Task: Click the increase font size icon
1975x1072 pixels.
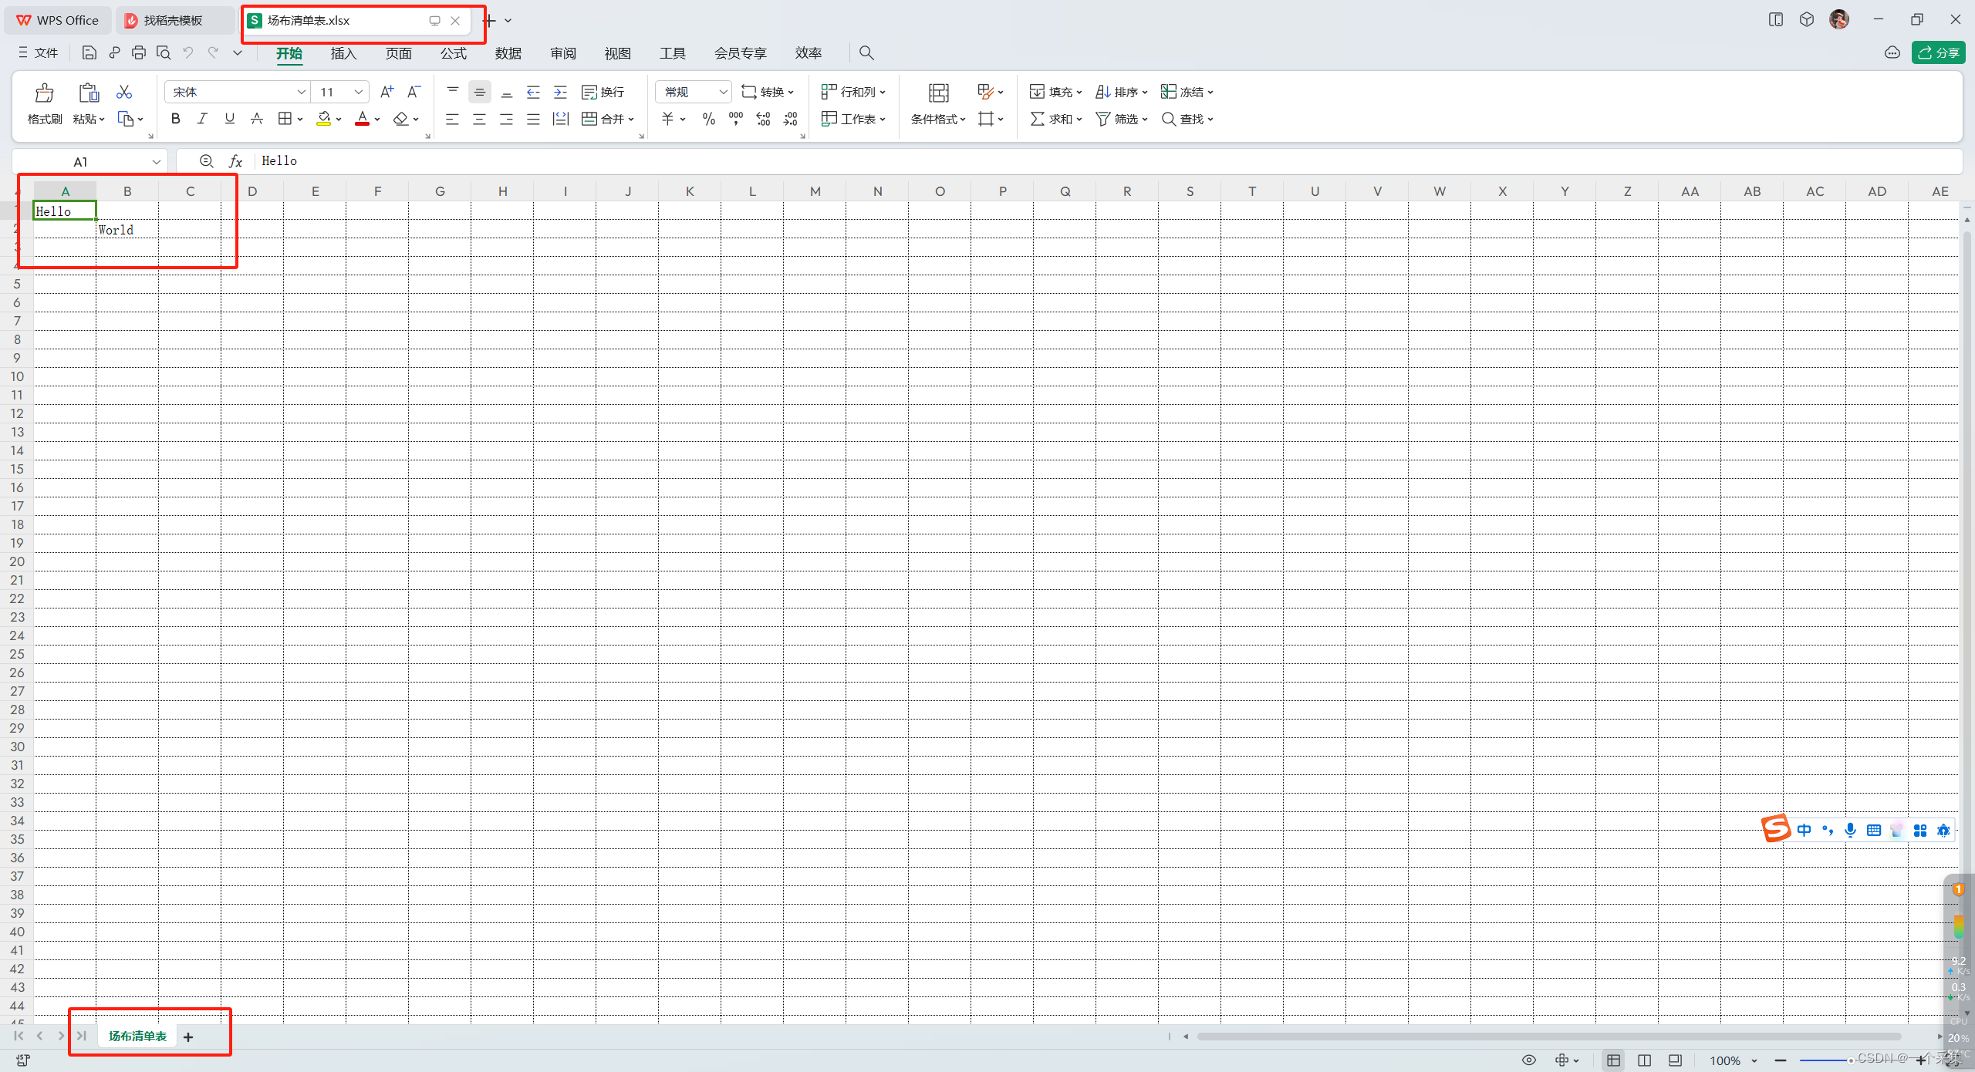Action: point(387,92)
